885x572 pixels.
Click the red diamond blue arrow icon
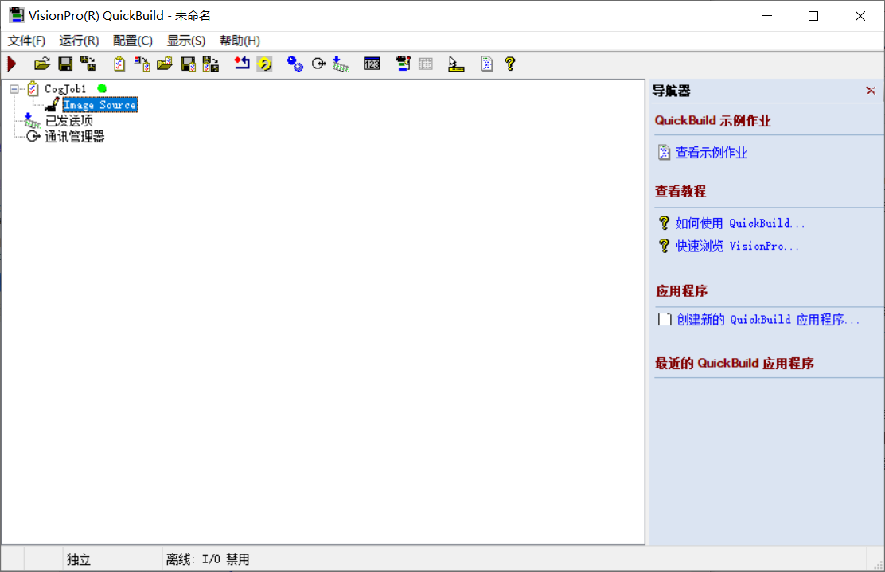[242, 63]
